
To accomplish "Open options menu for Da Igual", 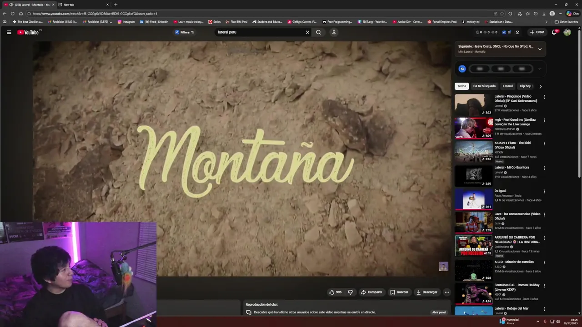I will click(x=544, y=191).
